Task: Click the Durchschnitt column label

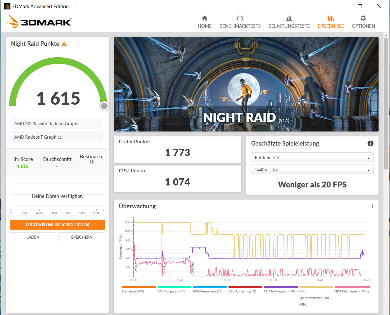Action: [x=57, y=159]
